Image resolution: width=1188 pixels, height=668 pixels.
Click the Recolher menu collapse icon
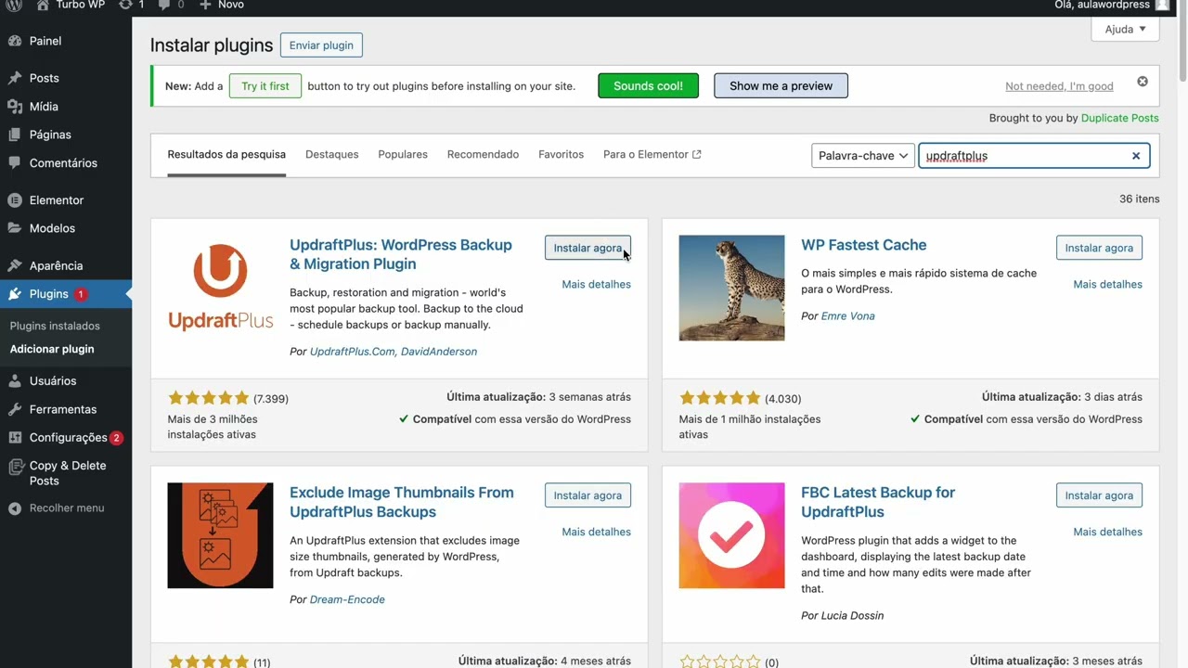pos(14,508)
